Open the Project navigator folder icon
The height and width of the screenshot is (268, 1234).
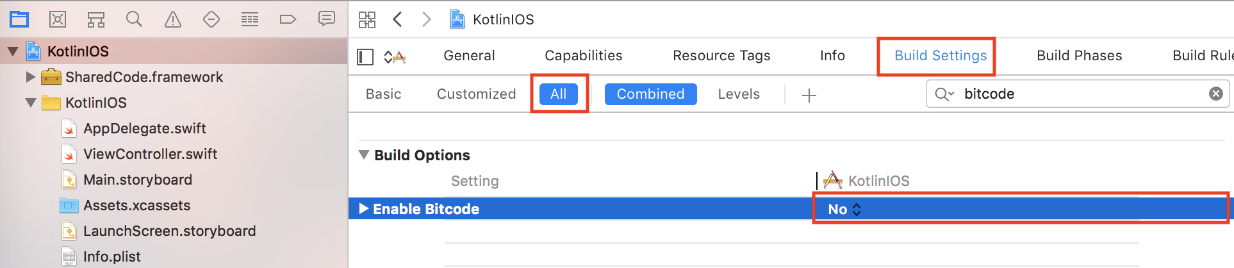[19, 19]
